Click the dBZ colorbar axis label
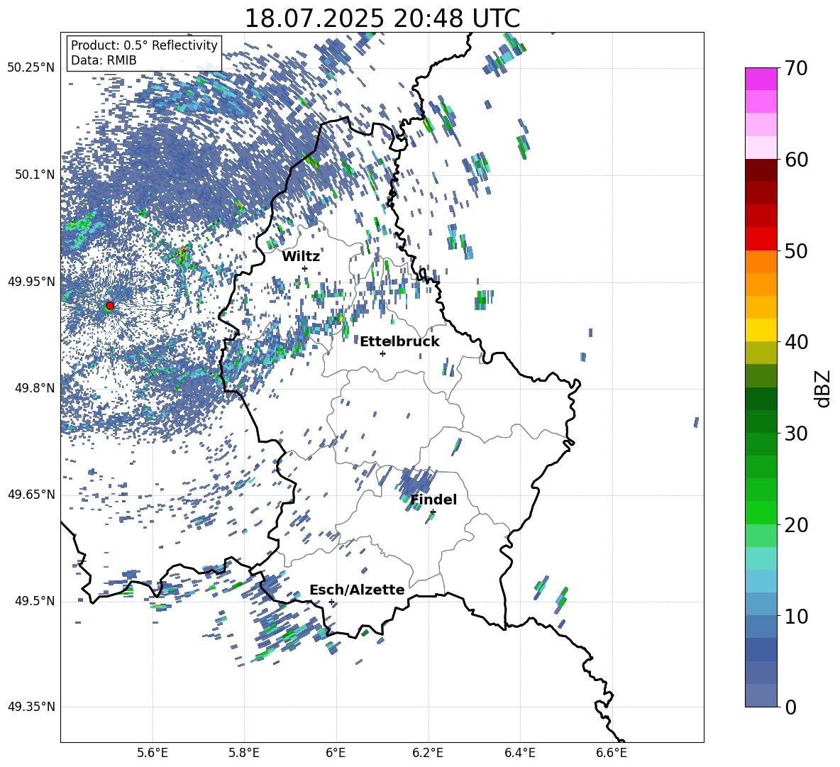The image size is (840, 767). pos(824,388)
